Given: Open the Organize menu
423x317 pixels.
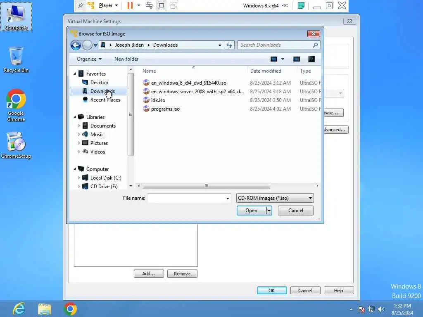Looking at the screenshot, I should coord(89,59).
